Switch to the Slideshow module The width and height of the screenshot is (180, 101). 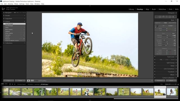click(x=162, y=9)
